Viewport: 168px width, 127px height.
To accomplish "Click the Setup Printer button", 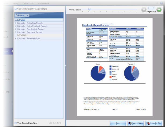I will pyautogui.click(x=136, y=123).
